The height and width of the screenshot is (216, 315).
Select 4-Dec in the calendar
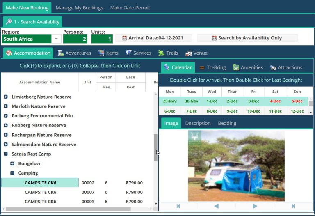click(x=275, y=101)
